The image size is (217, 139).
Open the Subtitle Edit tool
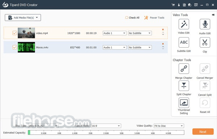[x=184, y=42]
